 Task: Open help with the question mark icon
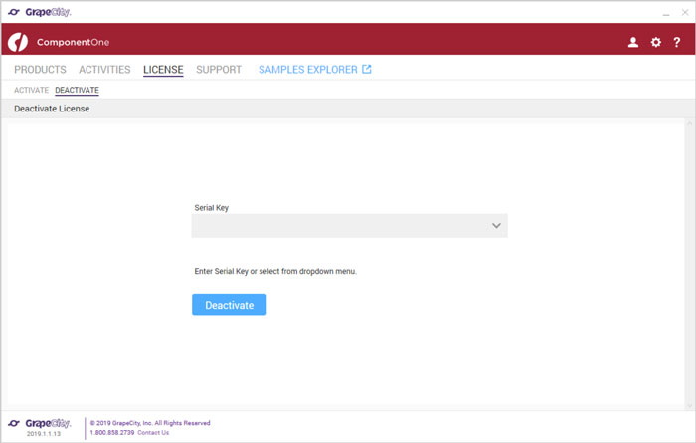(x=676, y=42)
